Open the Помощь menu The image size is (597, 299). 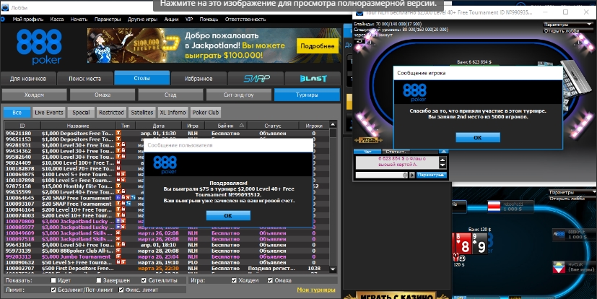209,19
